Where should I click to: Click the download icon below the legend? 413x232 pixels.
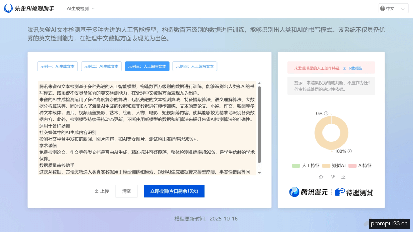point(343,177)
